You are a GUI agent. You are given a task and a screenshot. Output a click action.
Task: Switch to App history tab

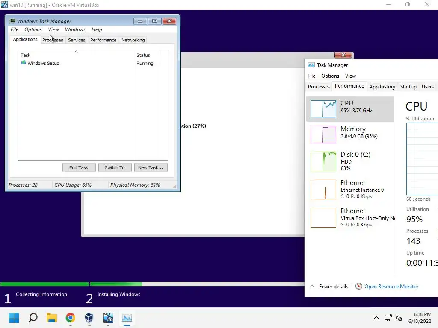382,87
